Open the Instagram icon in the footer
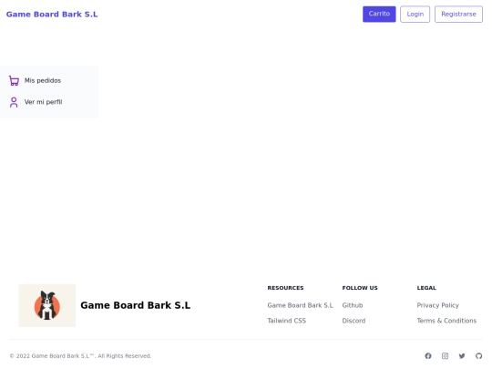492x369 pixels. click(445, 356)
